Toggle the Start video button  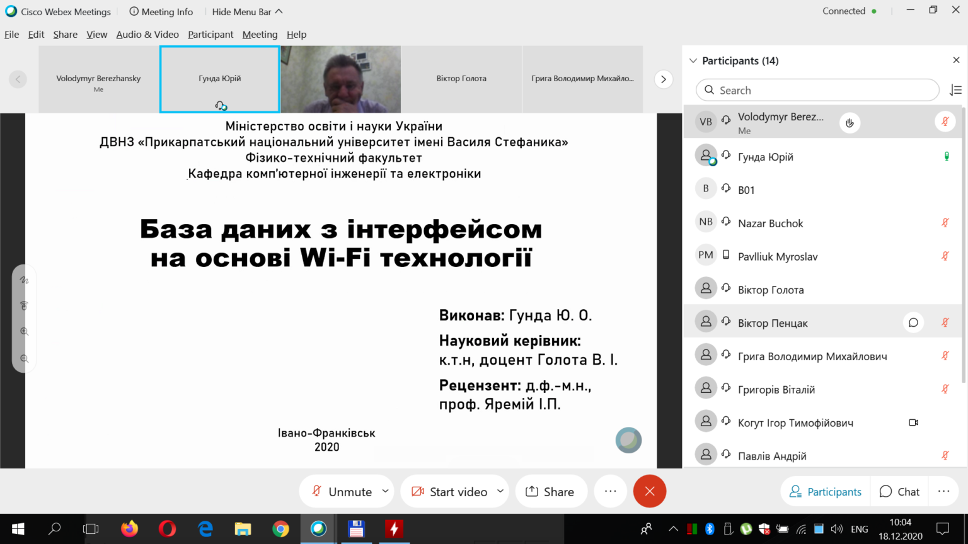point(449,492)
